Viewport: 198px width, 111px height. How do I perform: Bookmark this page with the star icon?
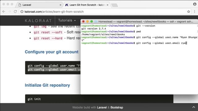(x=188, y=12)
